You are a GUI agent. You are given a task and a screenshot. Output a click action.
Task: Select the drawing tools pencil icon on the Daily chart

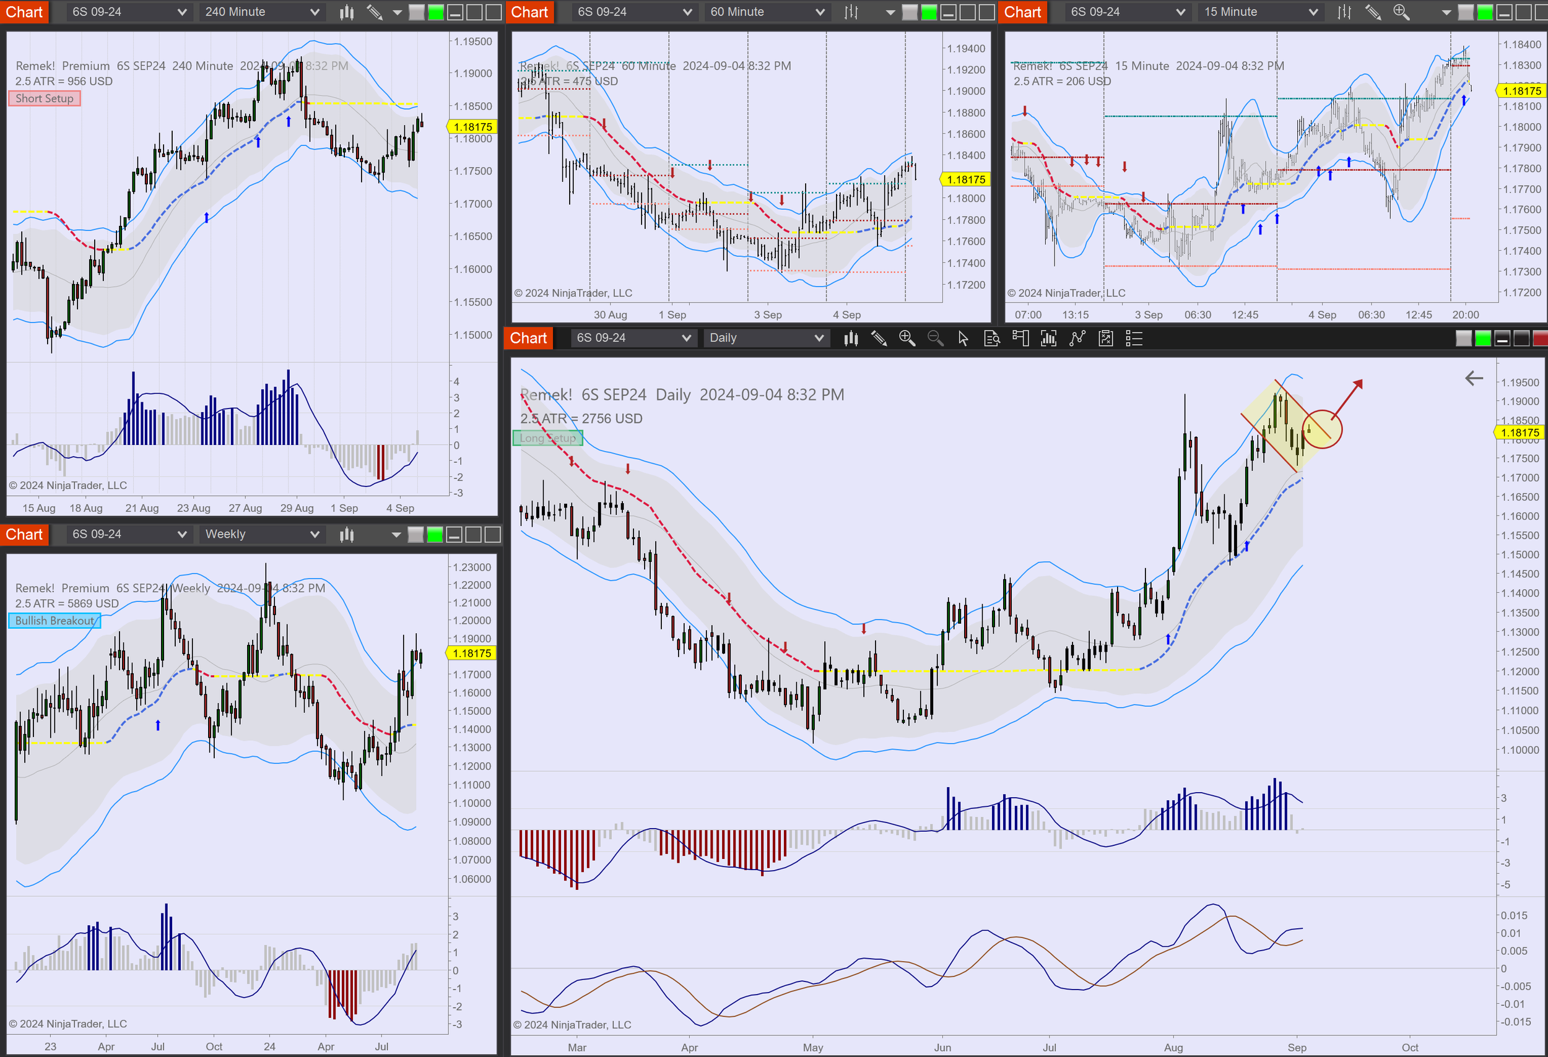pos(879,338)
